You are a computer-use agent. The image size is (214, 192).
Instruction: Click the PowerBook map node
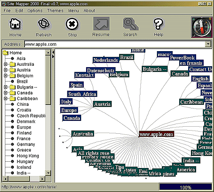[x=182, y=57]
